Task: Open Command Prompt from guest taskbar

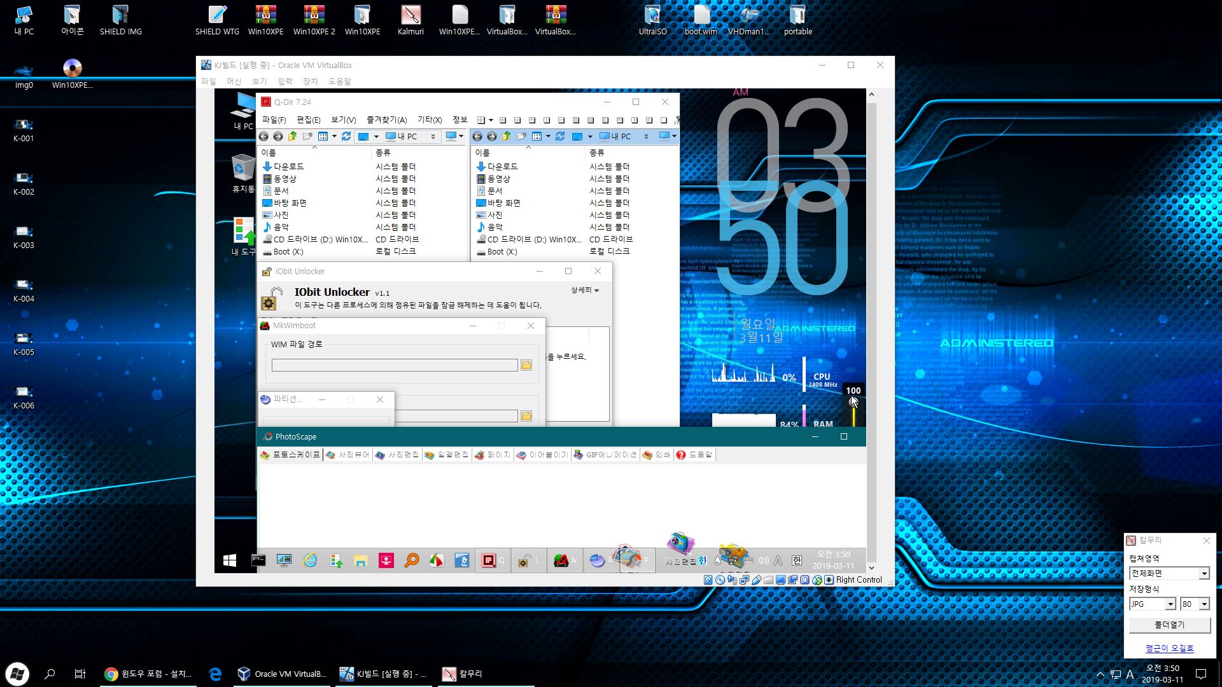Action: tap(258, 560)
